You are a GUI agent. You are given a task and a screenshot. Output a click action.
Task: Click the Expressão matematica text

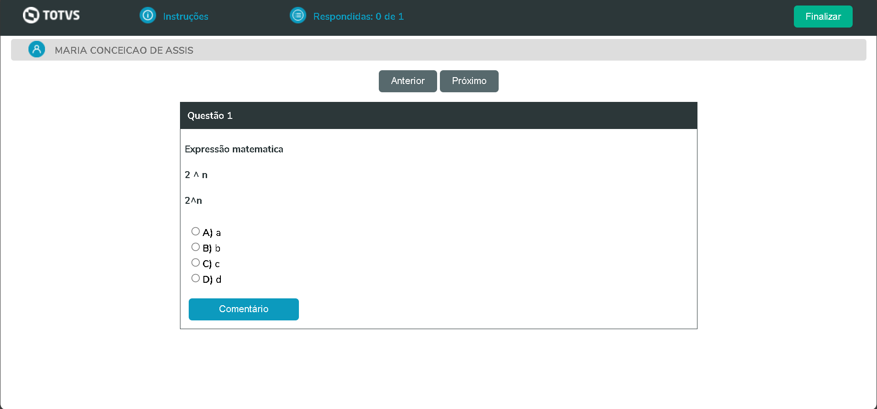pos(234,149)
